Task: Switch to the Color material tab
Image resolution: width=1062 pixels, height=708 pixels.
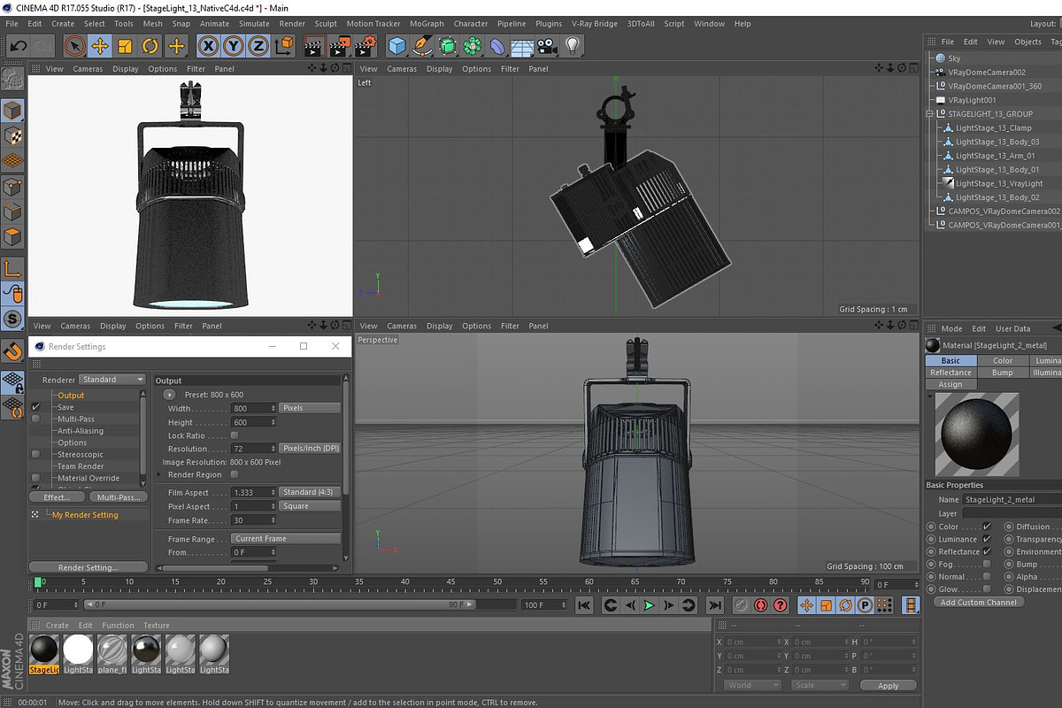Action: click(1003, 361)
